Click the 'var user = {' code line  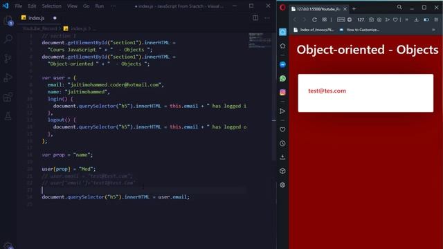[x=59, y=77]
